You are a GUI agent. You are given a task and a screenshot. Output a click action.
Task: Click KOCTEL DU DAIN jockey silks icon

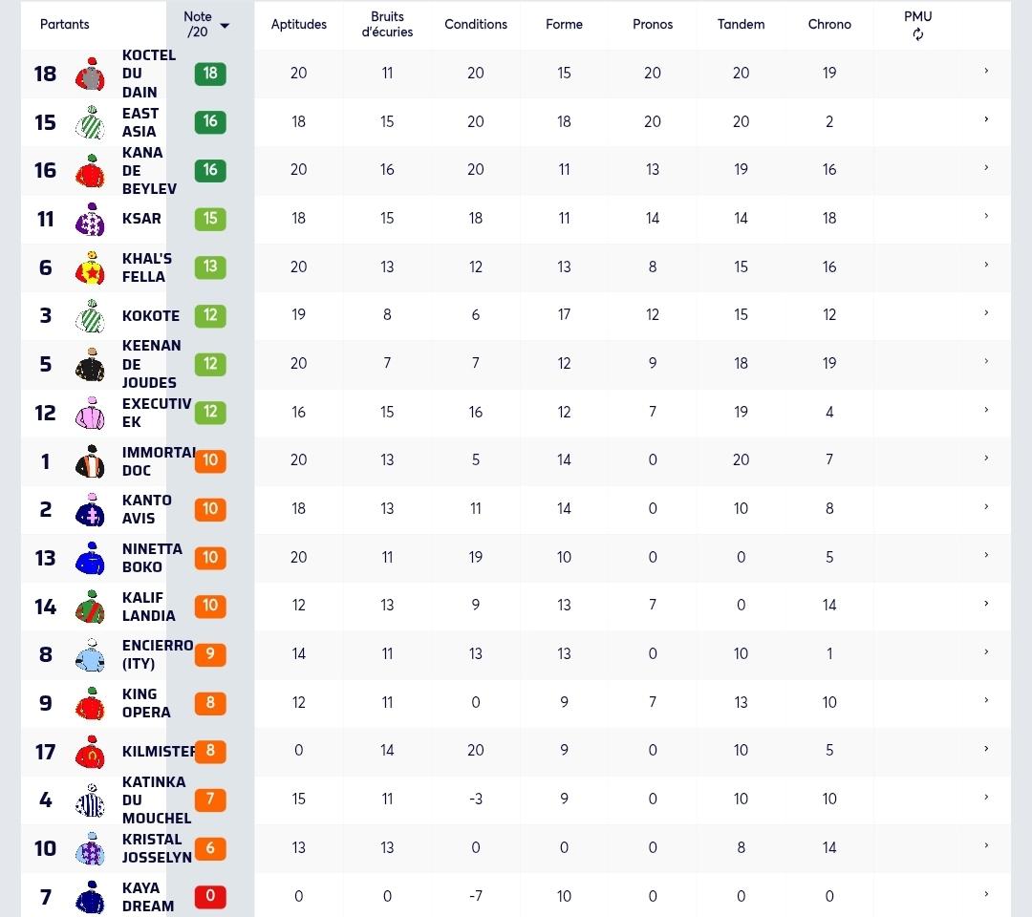[x=90, y=74]
